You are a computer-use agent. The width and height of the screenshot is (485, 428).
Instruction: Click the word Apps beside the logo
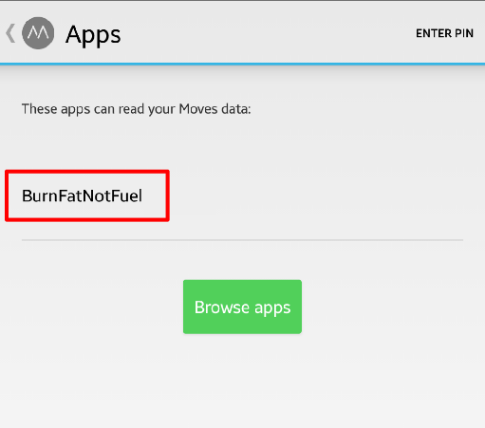coord(93,34)
